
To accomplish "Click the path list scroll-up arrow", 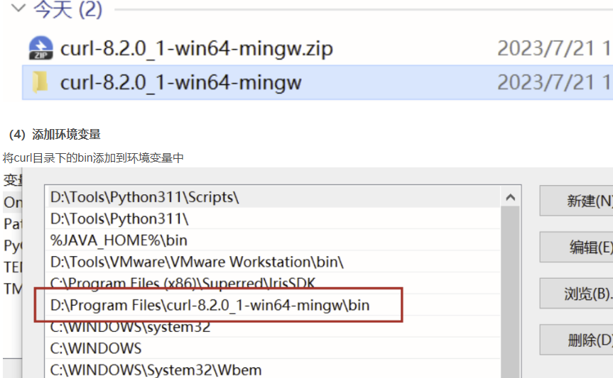I will (509, 198).
